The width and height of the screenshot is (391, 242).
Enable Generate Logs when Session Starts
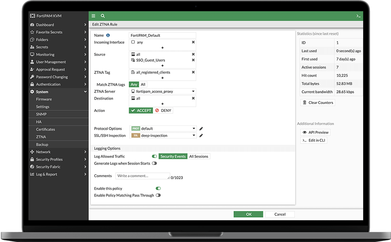tap(154, 163)
